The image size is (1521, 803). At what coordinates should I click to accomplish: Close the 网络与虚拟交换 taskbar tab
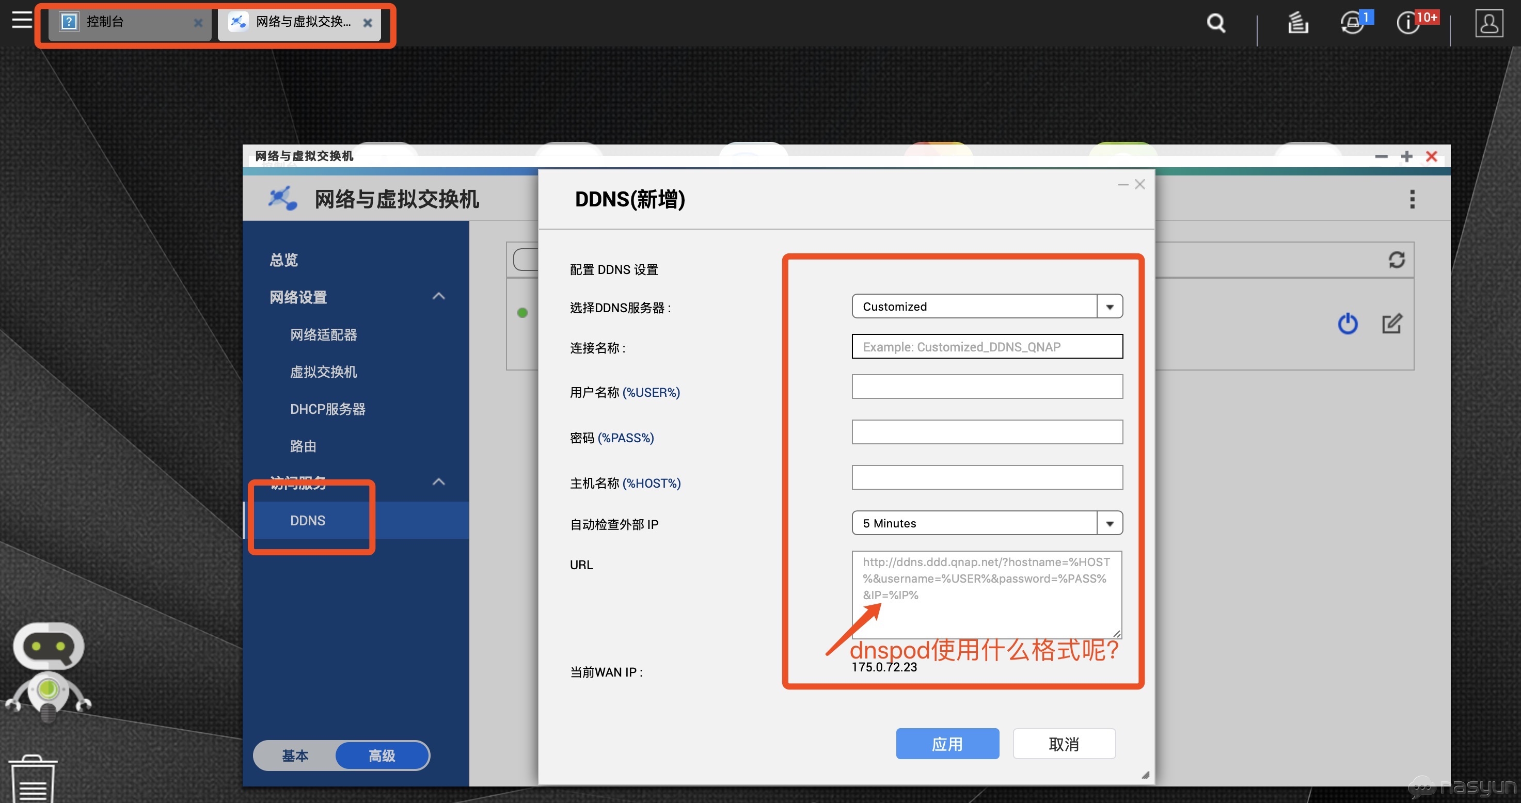click(367, 23)
